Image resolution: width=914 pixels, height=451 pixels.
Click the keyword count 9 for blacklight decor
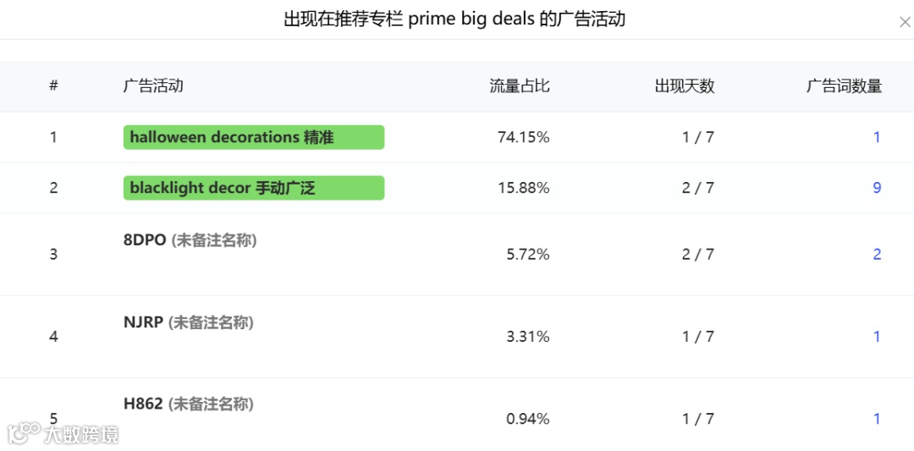point(877,188)
